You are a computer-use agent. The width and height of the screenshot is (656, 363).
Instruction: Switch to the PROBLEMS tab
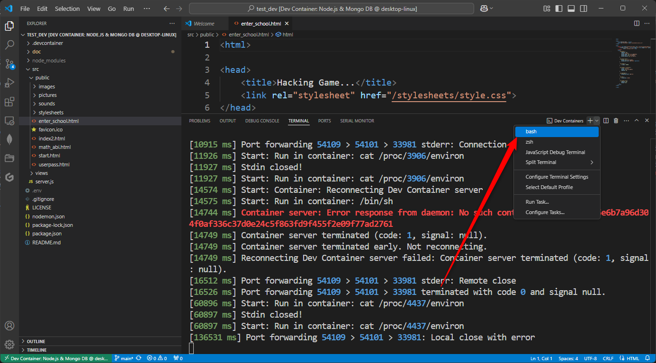tap(199, 121)
